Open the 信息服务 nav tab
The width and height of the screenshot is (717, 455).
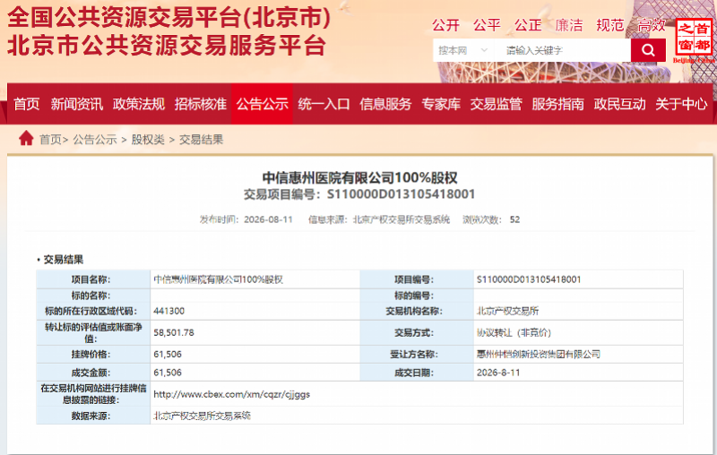(385, 104)
